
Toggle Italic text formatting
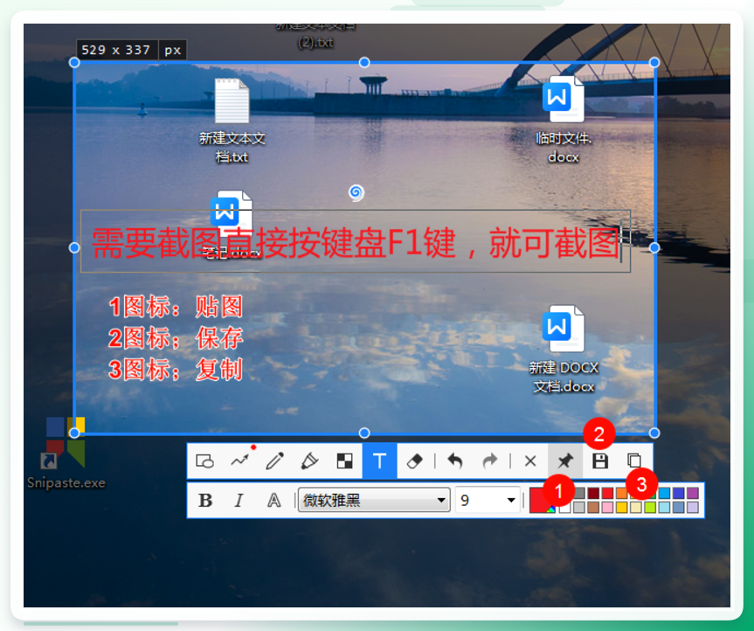click(239, 501)
